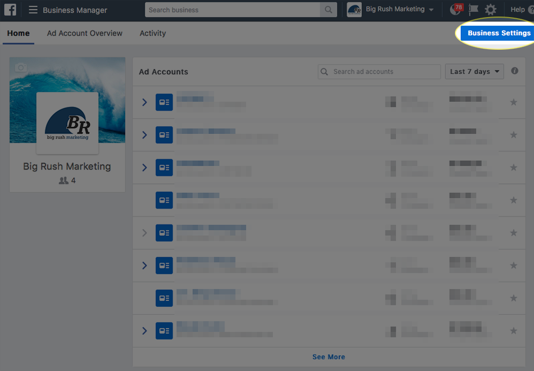Open the notifications bell with 78 alerts
This screenshot has height=371, width=534.
click(x=454, y=9)
